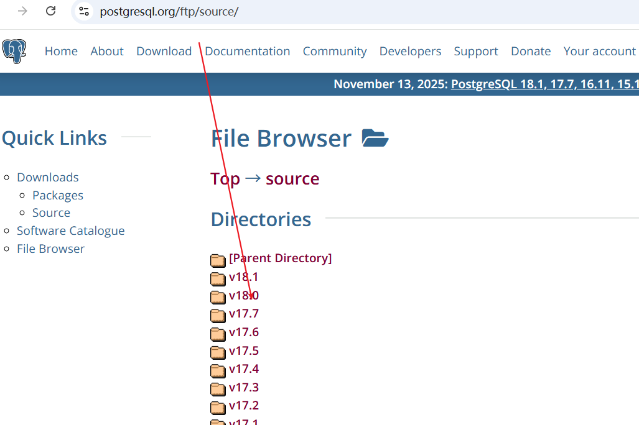Image resolution: width=639 pixels, height=425 pixels.
Task: Open Developers in top navigation
Action: tap(411, 52)
